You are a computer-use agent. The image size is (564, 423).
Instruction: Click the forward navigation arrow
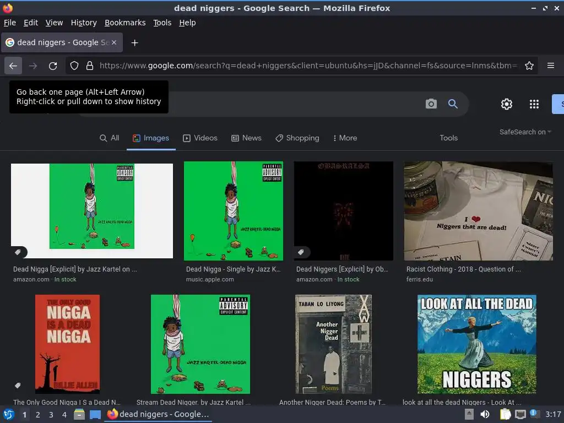click(33, 66)
